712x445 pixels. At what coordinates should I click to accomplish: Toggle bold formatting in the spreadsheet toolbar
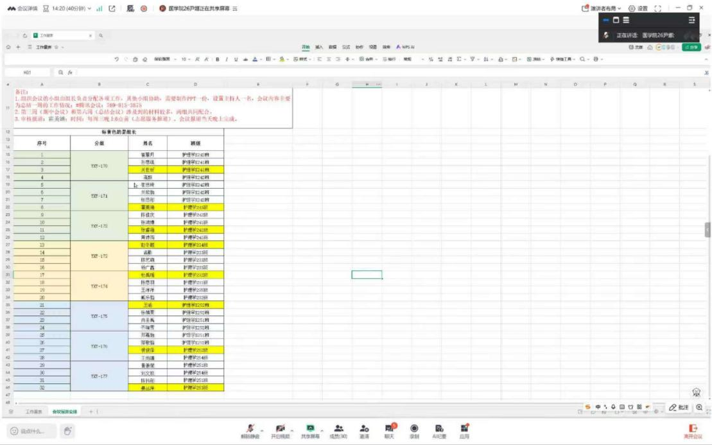(x=218, y=59)
